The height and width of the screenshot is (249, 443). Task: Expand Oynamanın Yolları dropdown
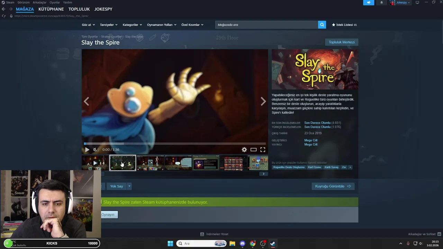tap(162, 25)
